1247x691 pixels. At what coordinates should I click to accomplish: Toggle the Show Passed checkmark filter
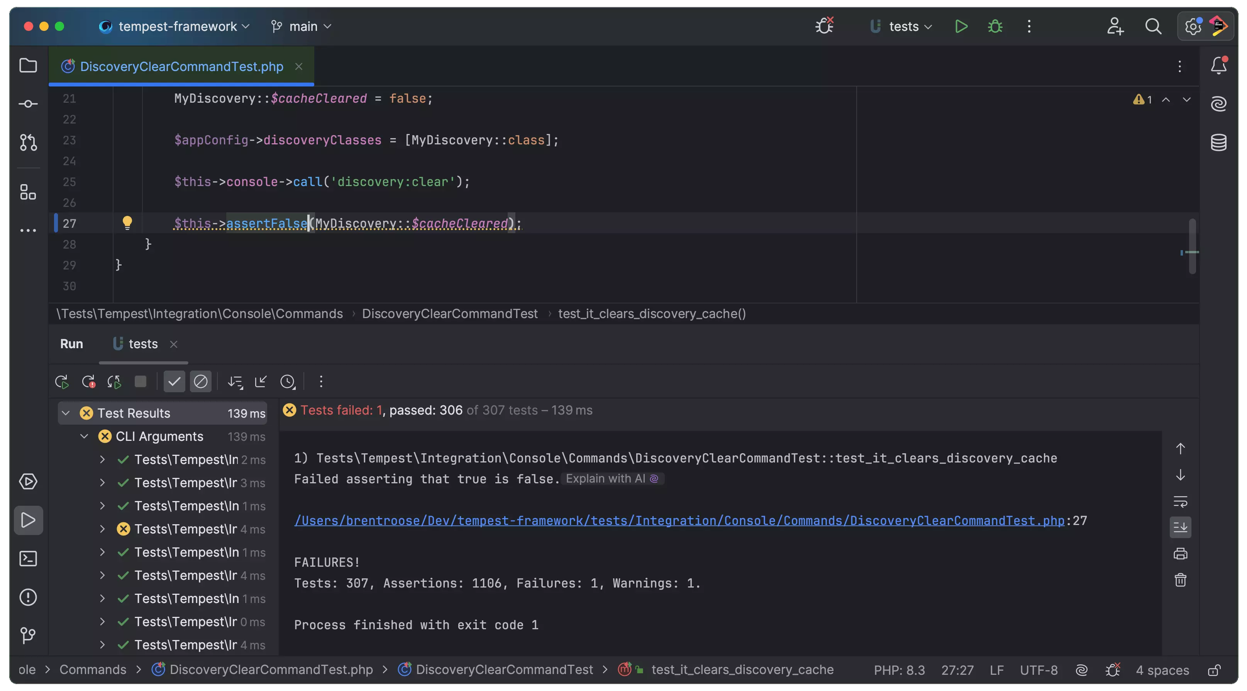coord(174,382)
